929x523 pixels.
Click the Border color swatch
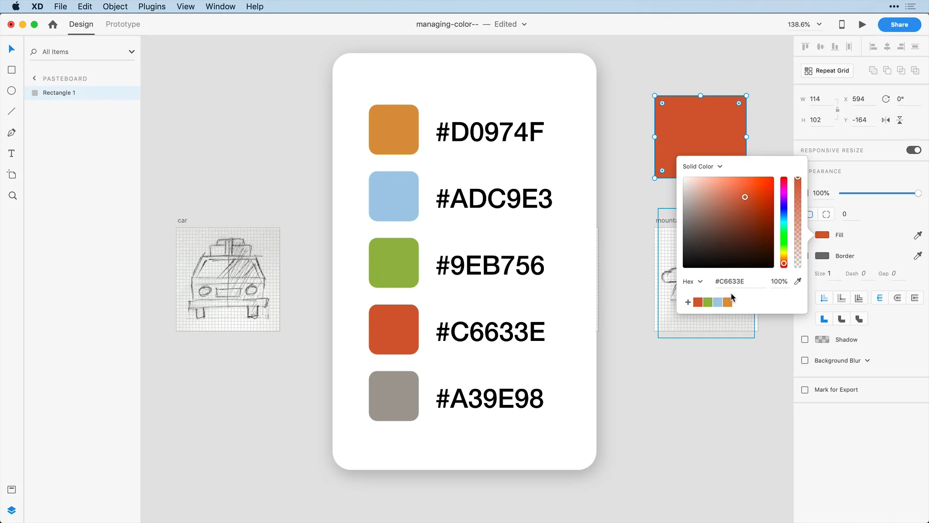click(x=822, y=256)
